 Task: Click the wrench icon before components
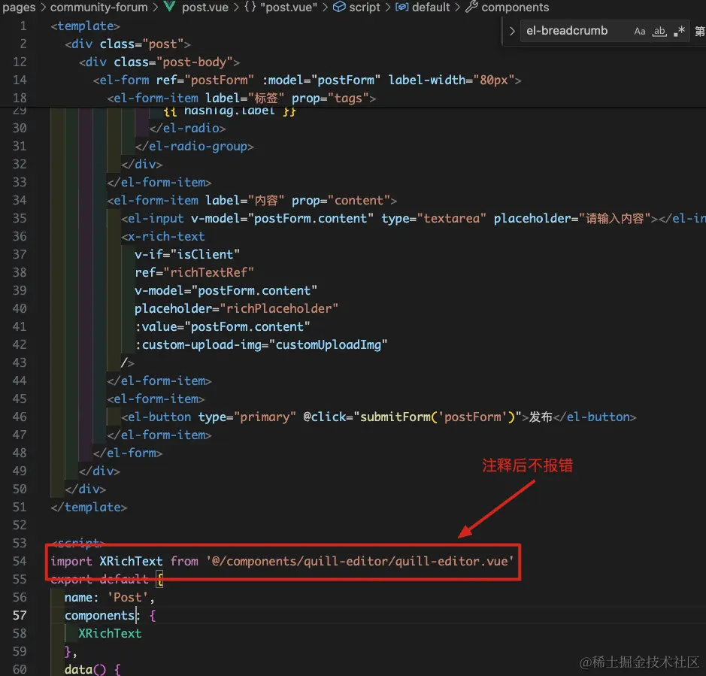click(x=471, y=7)
